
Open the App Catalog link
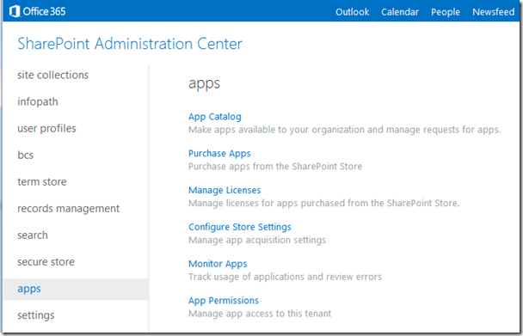(x=215, y=117)
